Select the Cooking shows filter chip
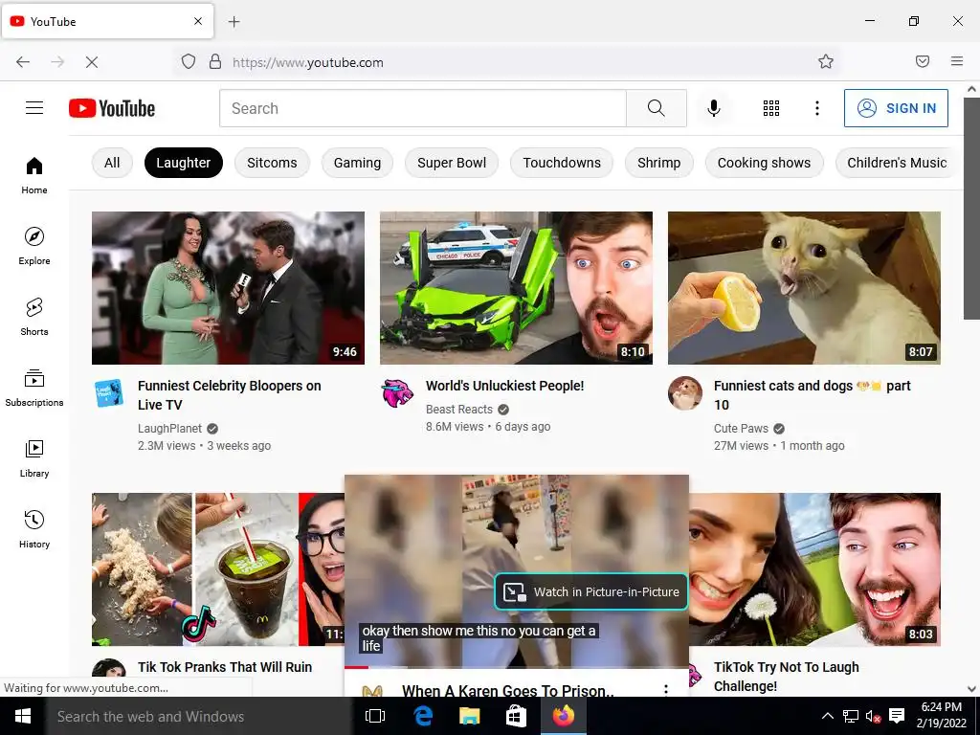 764,163
